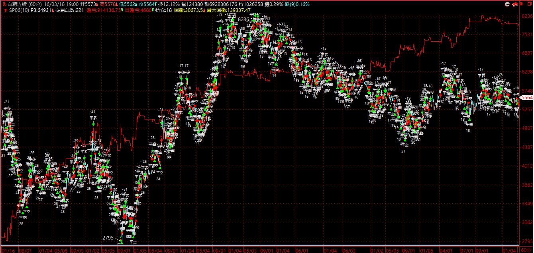Click the 6887 price axis label
This screenshot has width=534, height=253.
click(x=527, y=53)
